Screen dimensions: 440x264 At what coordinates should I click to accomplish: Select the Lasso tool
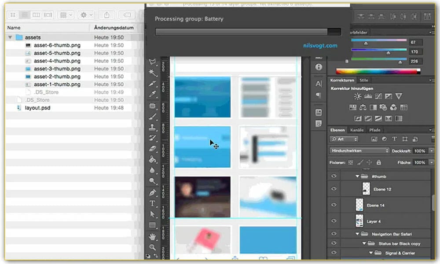[x=153, y=62]
